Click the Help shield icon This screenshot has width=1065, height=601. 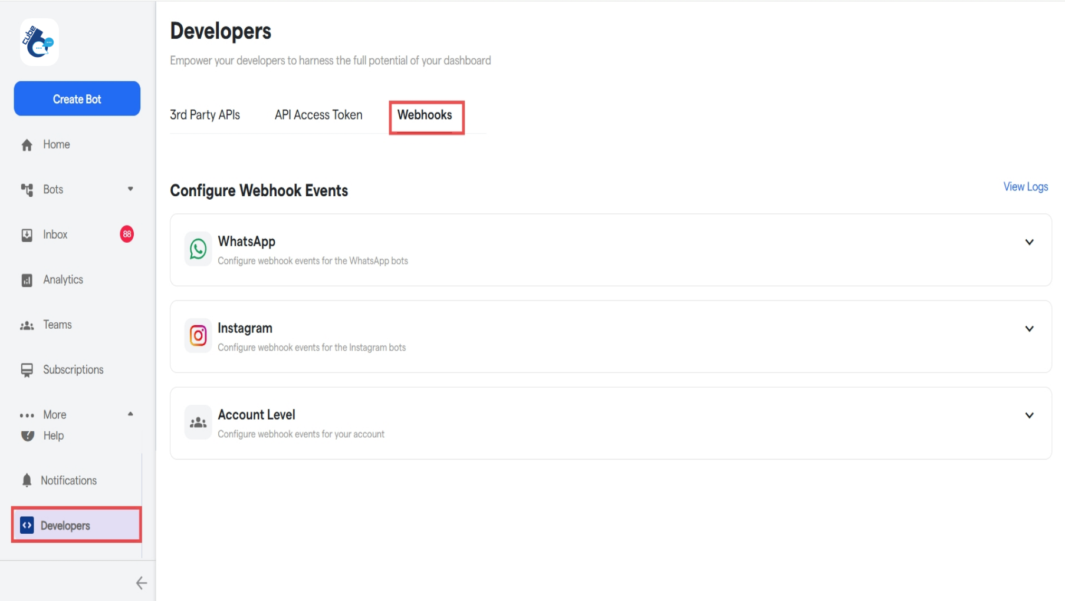point(27,436)
